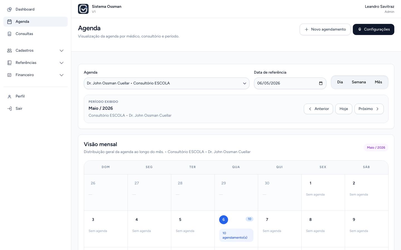Expand the Referências submenu chevron

click(x=62, y=63)
